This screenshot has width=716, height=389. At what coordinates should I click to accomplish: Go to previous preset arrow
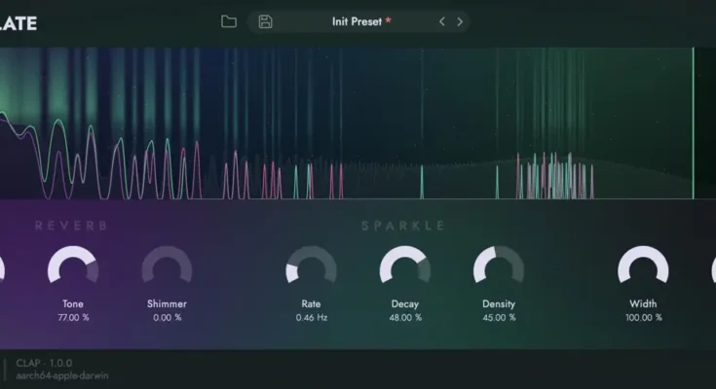[x=441, y=21]
